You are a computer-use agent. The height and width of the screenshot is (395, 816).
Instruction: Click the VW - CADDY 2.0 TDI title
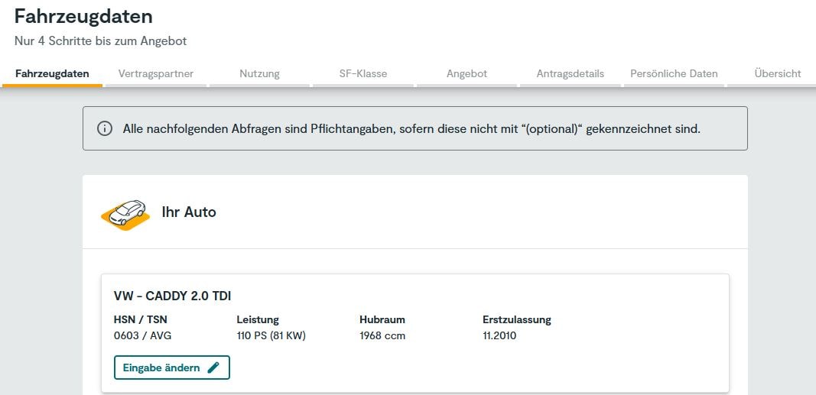[172, 296]
